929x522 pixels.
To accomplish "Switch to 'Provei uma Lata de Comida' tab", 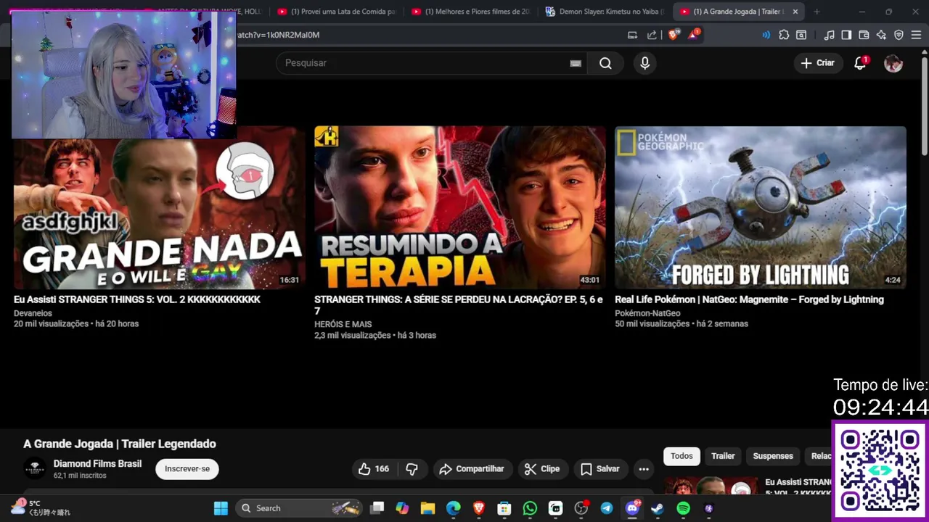I will tap(336, 12).
